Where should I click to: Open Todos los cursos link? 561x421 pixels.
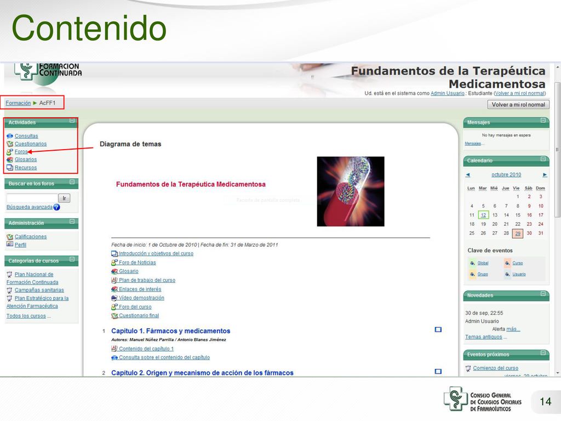coord(26,316)
